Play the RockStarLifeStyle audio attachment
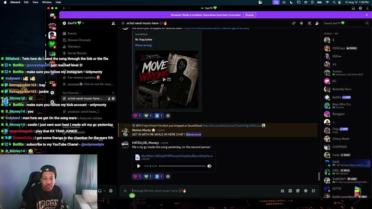Viewport: 372px width, 209px height. click(139, 166)
